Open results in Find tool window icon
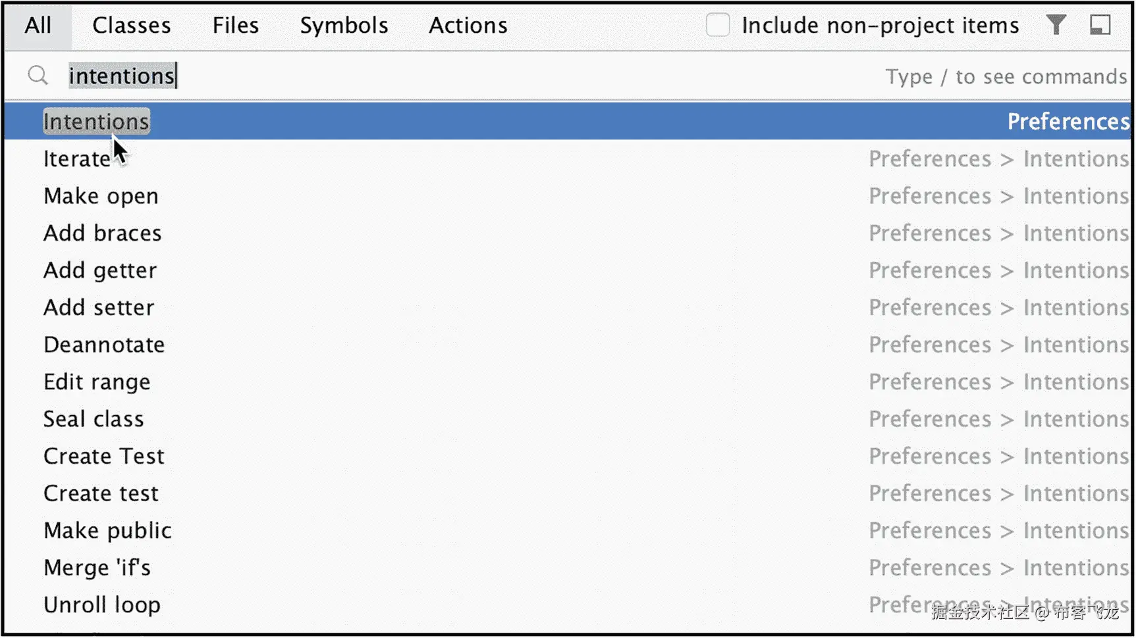The image size is (1136, 638). pos(1100,26)
